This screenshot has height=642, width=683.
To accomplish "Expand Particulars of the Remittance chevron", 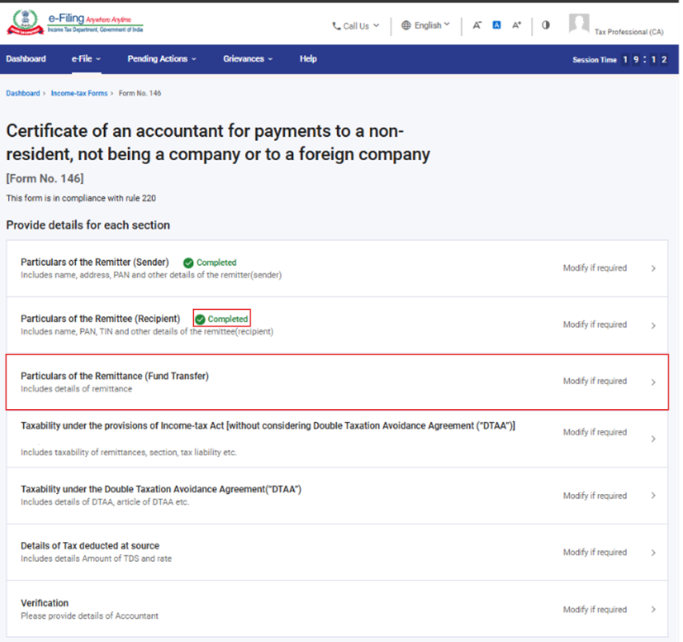I will (x=653, y=382).
